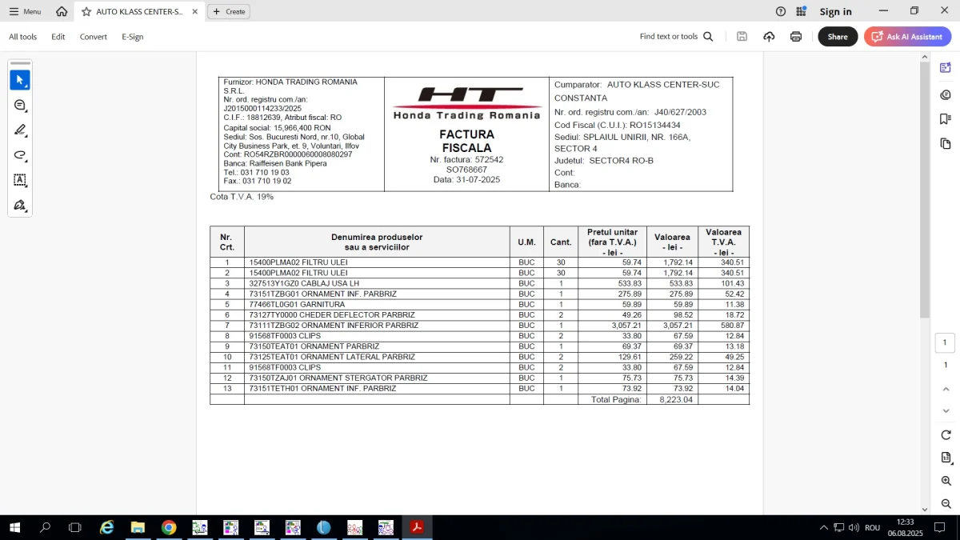This screenshot has height=540, width=960.
Task: Click the invoice number 572542
Action: [489, 159]
